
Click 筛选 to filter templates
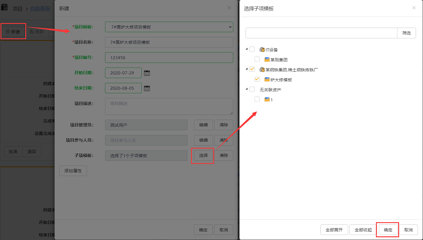406,33
